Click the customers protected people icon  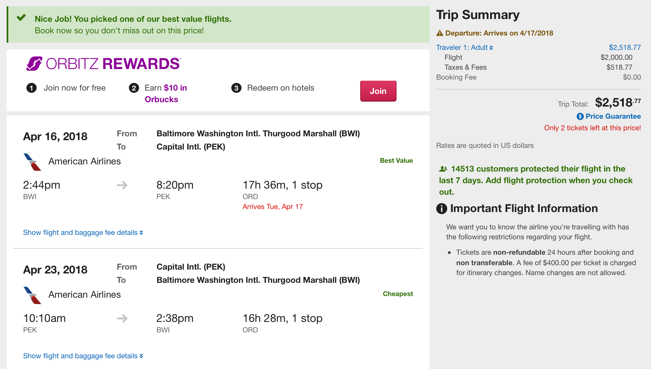coord(443,169)
